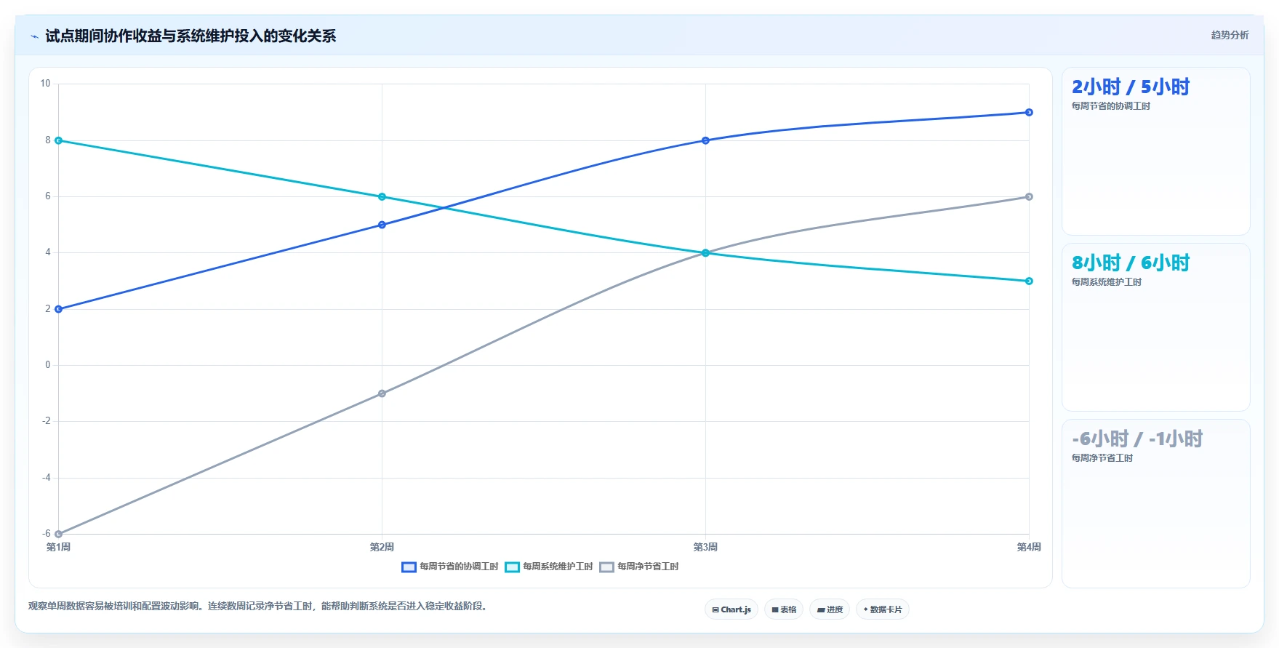Click the gray legend swatch for 净节省工时
Viewport: 1279px width, 648px height.
click(606, 567)
